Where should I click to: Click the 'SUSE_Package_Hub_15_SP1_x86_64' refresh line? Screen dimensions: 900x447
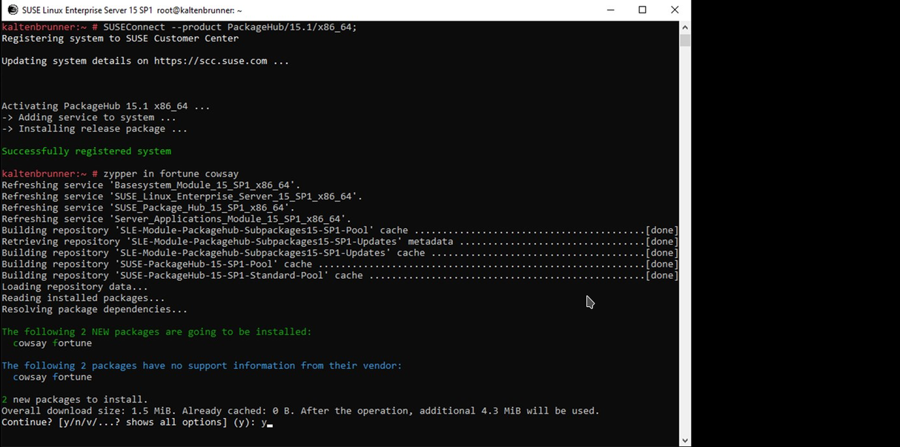148,208
